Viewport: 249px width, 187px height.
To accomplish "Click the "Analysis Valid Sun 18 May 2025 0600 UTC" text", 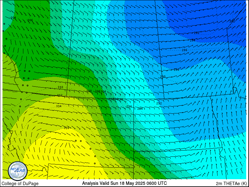I will tap(124, 183).
